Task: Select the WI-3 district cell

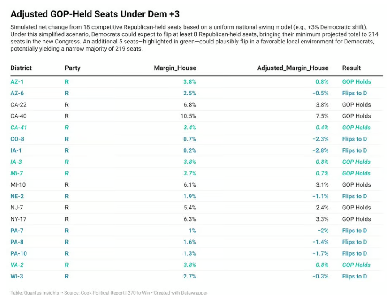Action: 17,276
